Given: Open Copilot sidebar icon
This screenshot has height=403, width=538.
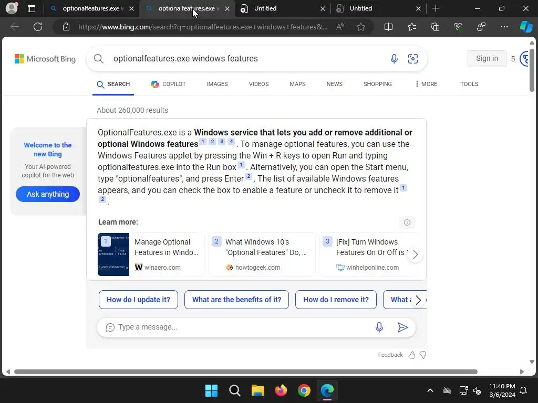Looking at the screenshot, I should 526,27.
